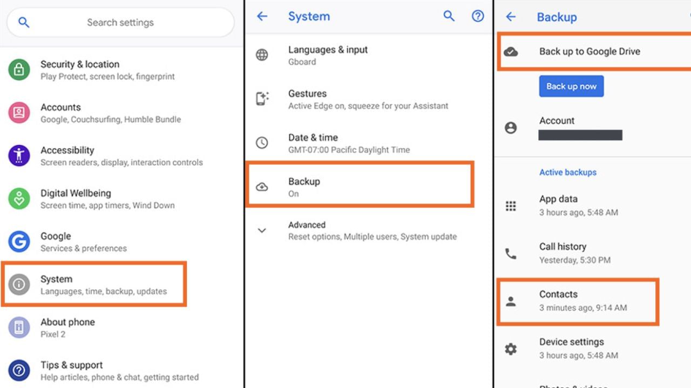This screenshot has width=691, height=388.
Task: Open Advanced Reset options entry
Action: pos(369,231)
